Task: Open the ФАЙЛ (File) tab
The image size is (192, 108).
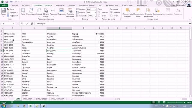Action: tap(4, 5)
